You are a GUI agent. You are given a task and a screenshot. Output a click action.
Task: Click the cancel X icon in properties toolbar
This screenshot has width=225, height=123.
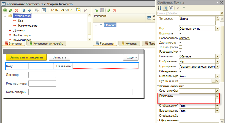pos(178,8)
